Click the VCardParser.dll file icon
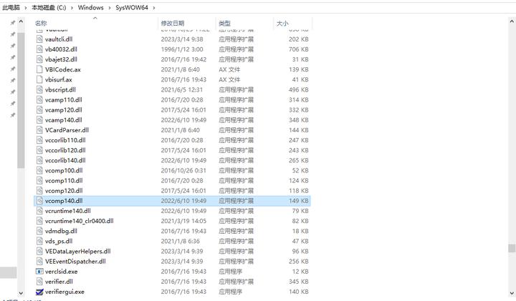 coord(39,130)
